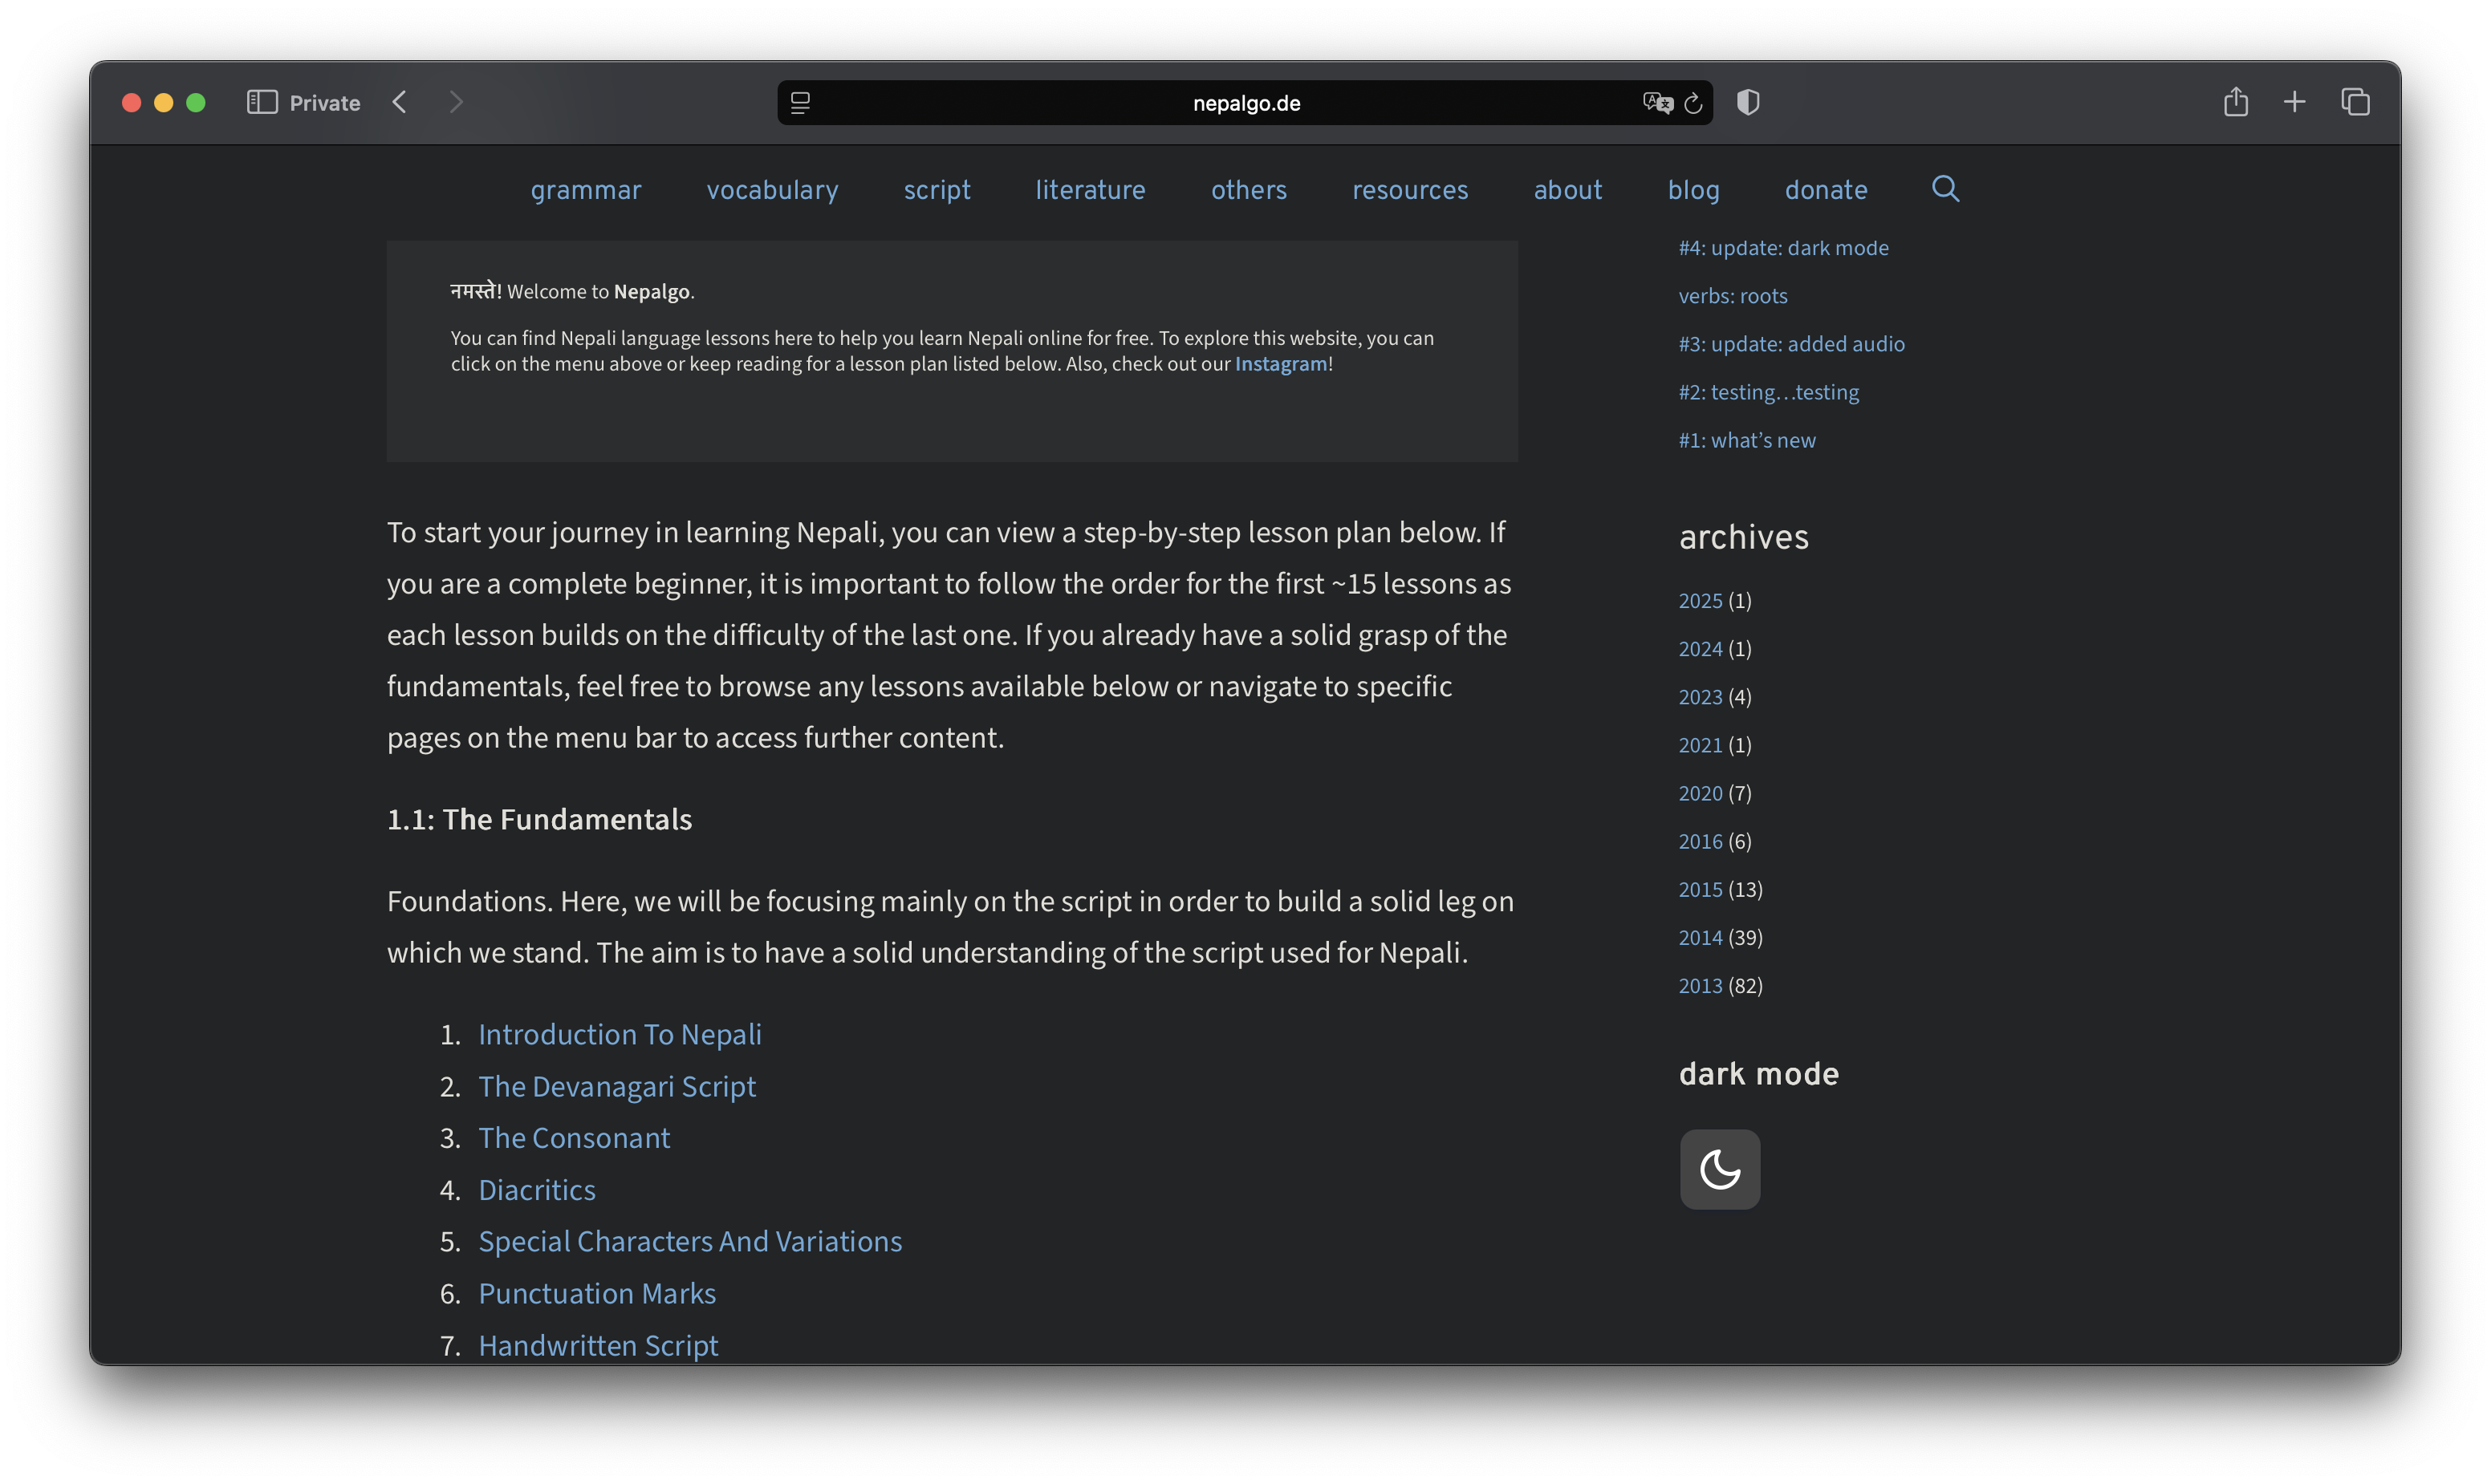Open lesson 'Introduction To Nepali'

coord(620,1034)
